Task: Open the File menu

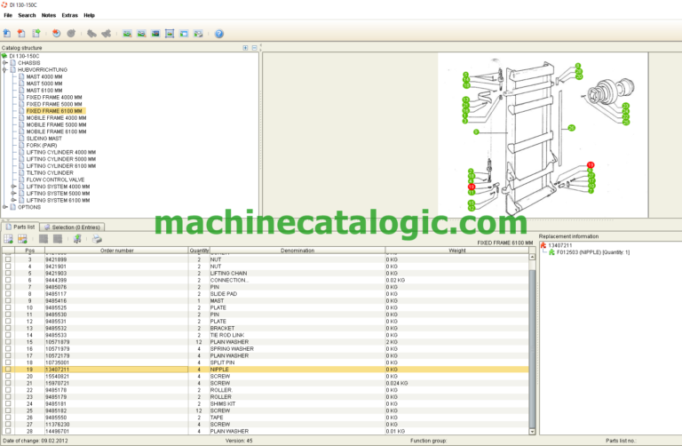Action: [x=8, y=15]
